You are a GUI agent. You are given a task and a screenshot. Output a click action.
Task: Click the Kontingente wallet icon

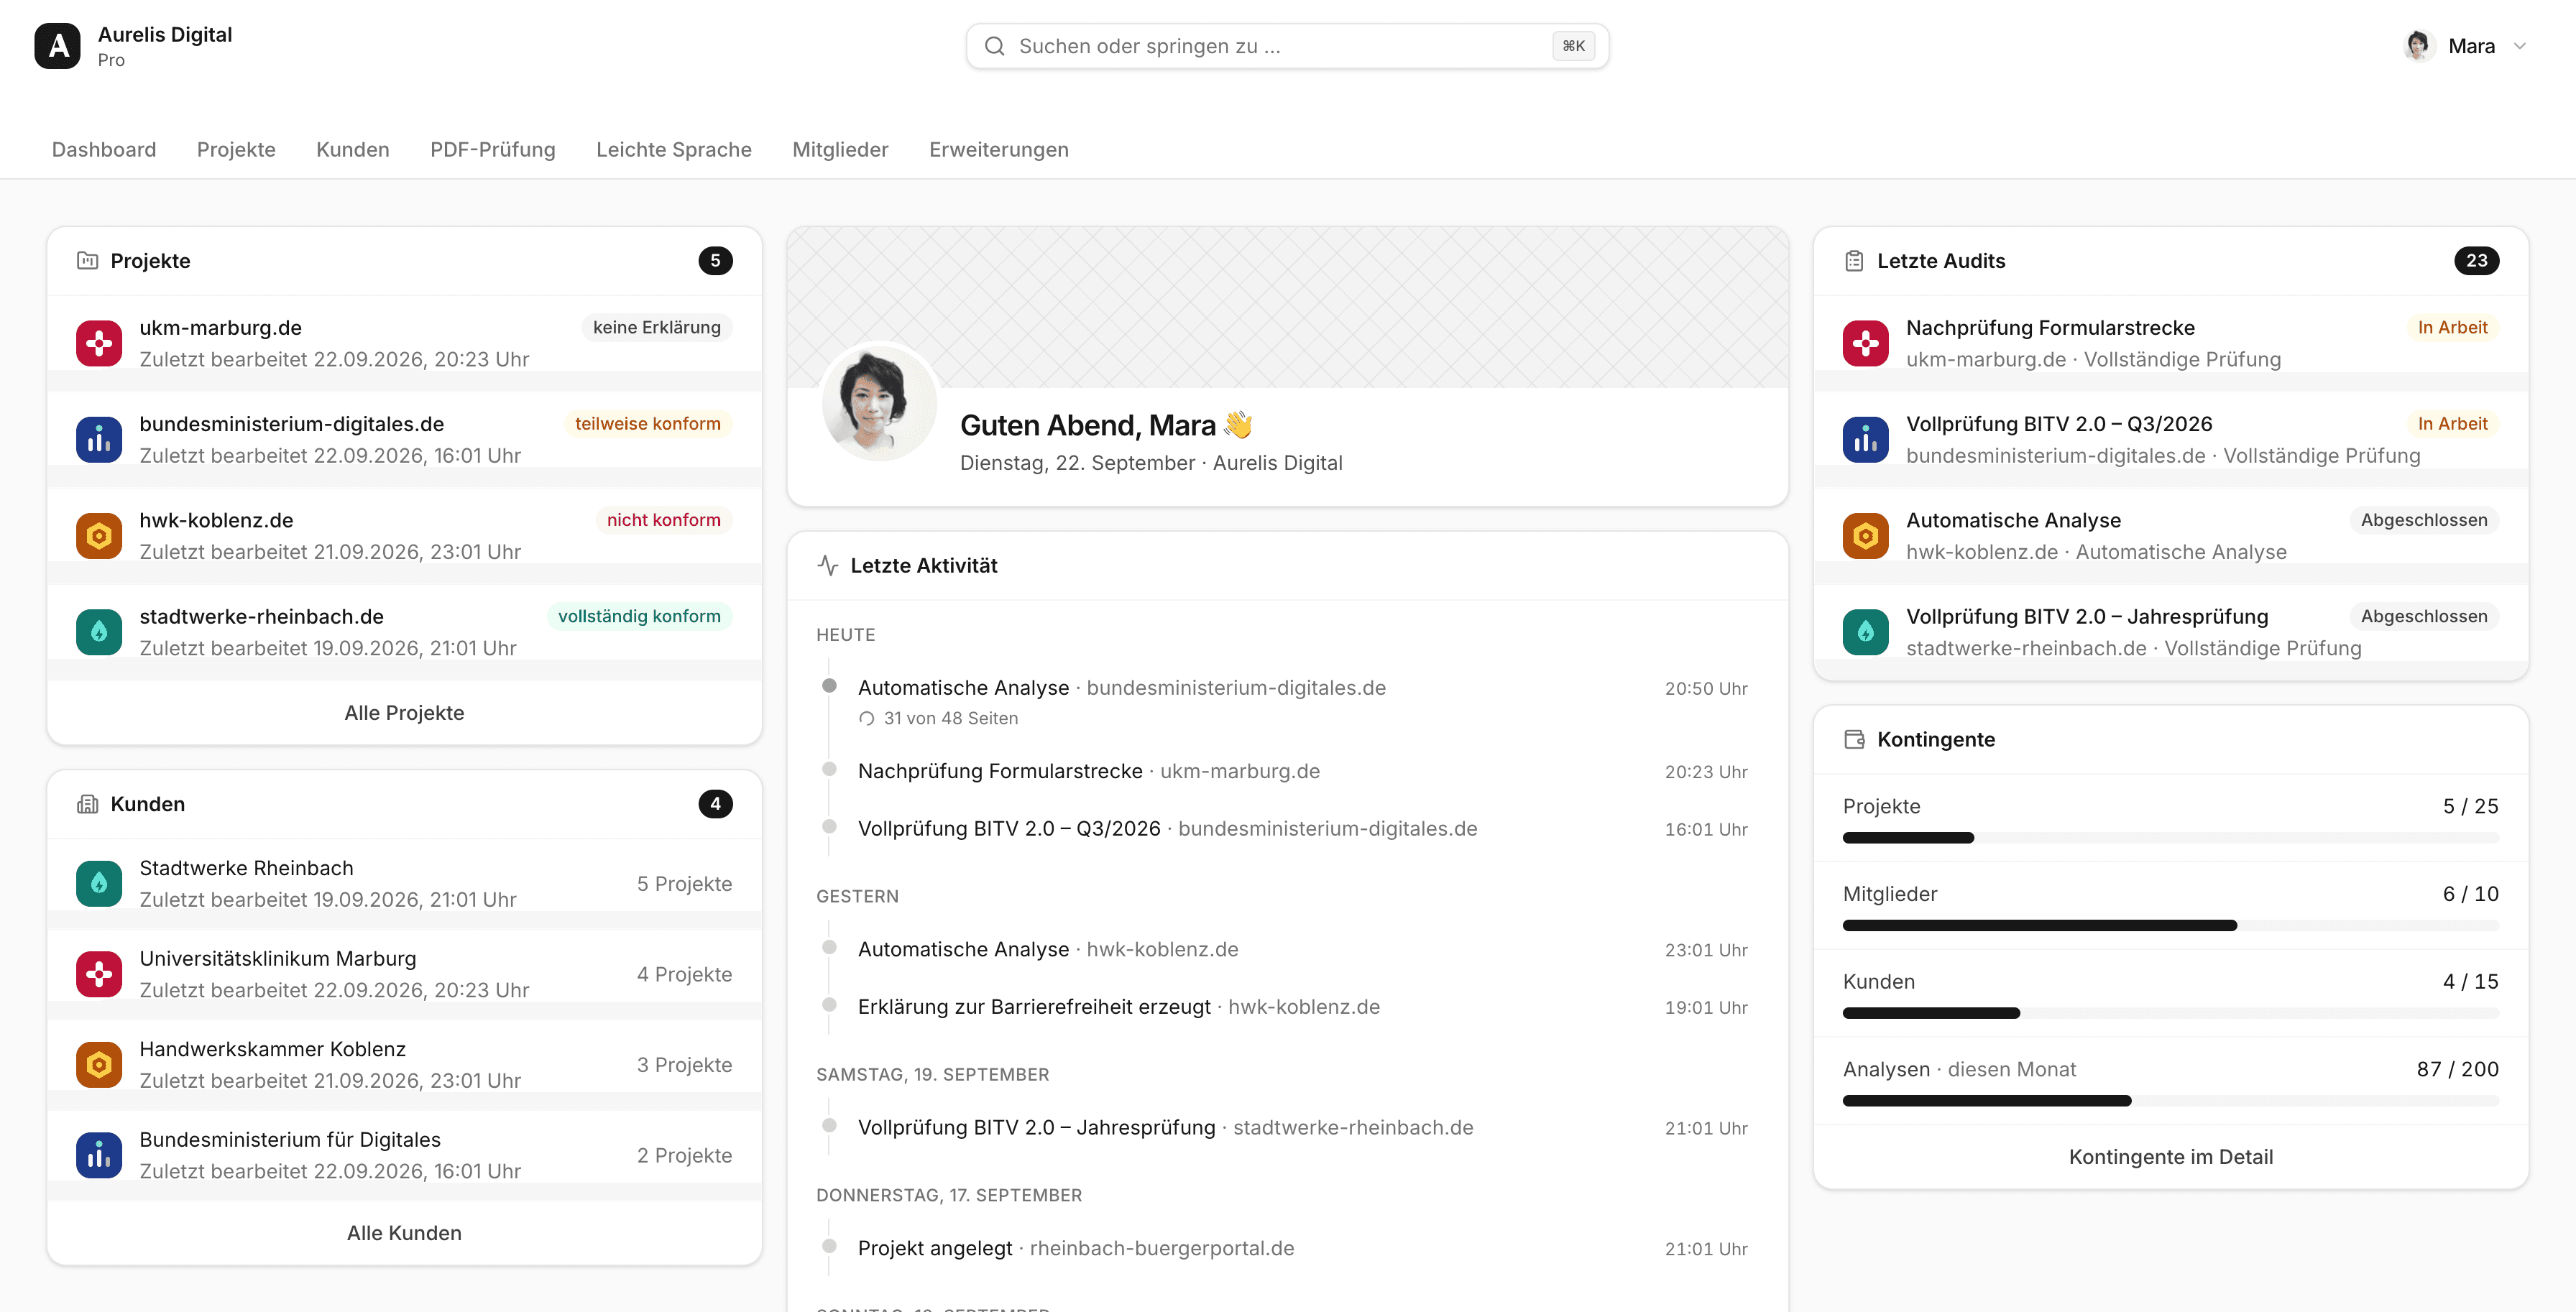[x=1854, y=739]
